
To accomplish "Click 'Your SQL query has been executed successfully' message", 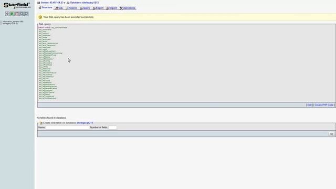I will click(x=68, y=17).
